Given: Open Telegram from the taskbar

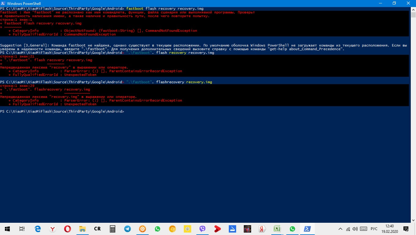Looking at the screenshot, I should pos(128,229).
